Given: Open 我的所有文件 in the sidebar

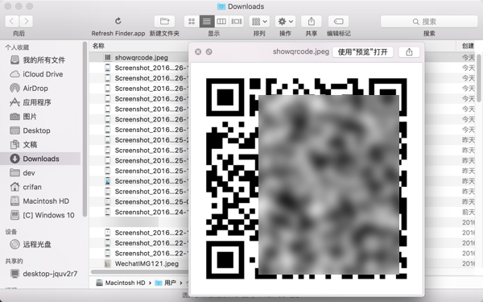Looking at the screenshot, I should point(43,60).
